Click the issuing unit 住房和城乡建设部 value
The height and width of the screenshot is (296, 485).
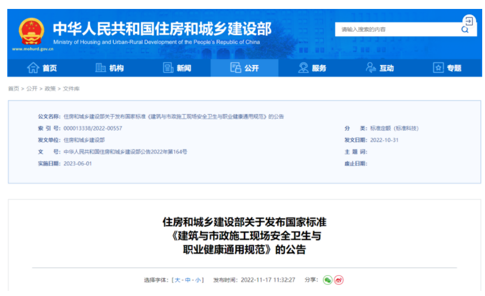click(84, 140)
